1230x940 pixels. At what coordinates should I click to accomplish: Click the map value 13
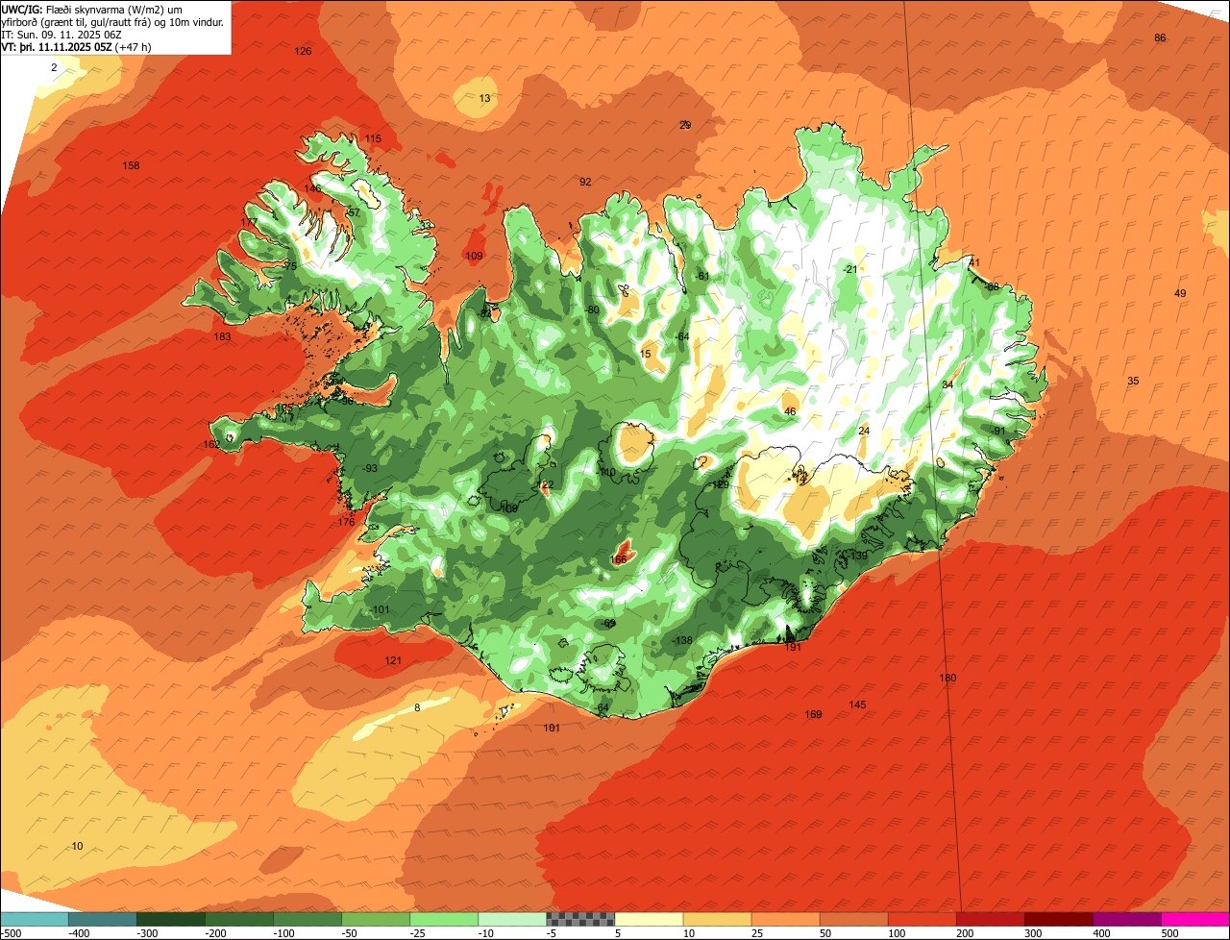pos(484,98)
